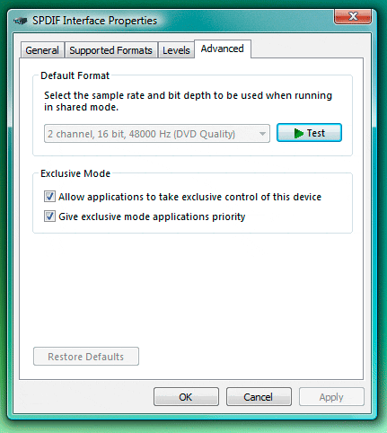The width and height of the screenshot is (387, 433).
Task: Click the sample rate description text
Action: pos(188,101)
